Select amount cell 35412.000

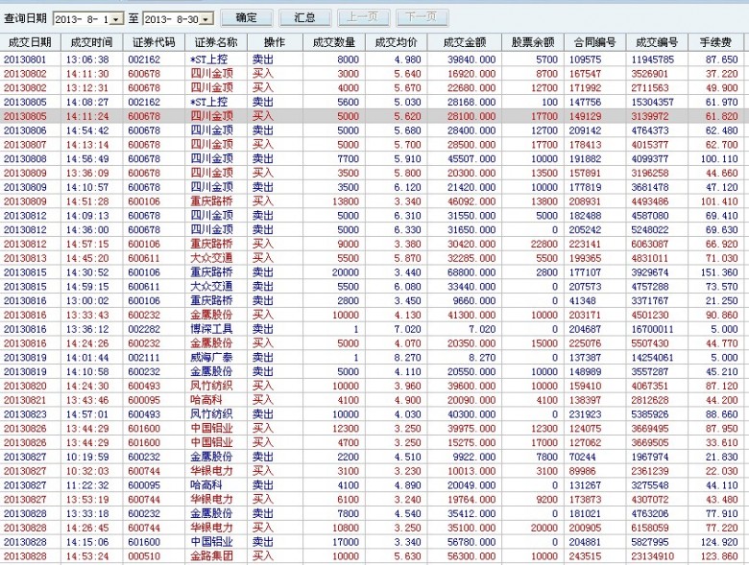(x=471, y=514)
